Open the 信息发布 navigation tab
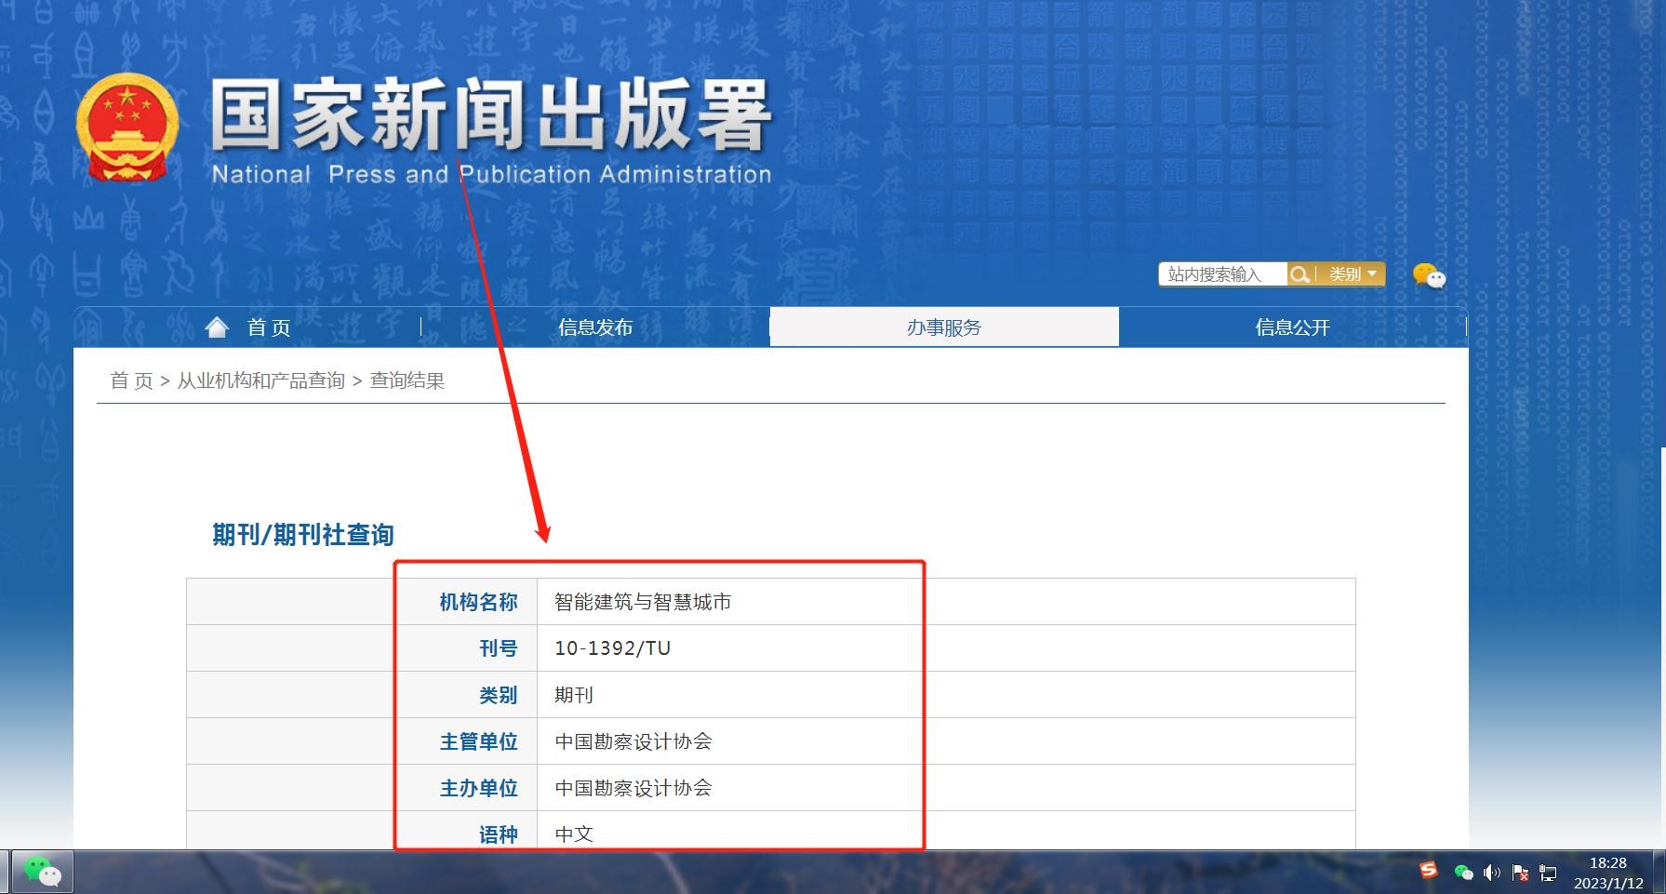 [595, 327]
